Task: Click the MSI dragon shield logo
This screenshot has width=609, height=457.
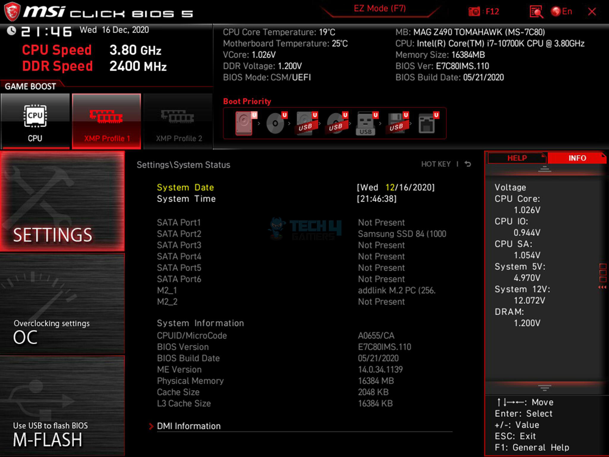Action: (x=12, y=12)
